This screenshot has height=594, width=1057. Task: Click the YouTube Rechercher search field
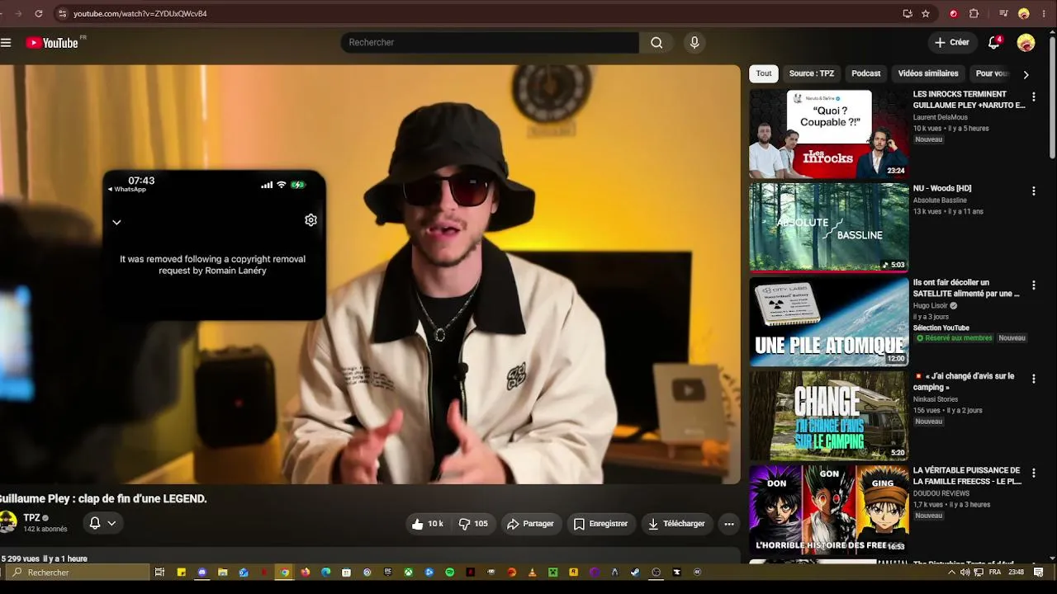[490, 43]
